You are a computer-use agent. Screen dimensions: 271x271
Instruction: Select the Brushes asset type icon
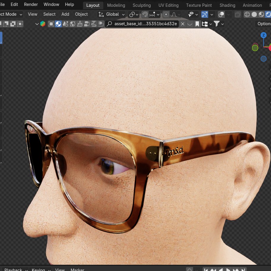[x=80, y=24]
